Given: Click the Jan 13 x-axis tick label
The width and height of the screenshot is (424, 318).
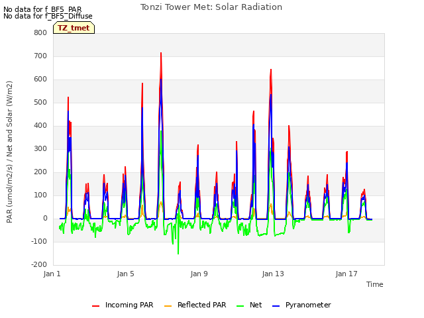Looking at the screenshot, I should (273, 274).
